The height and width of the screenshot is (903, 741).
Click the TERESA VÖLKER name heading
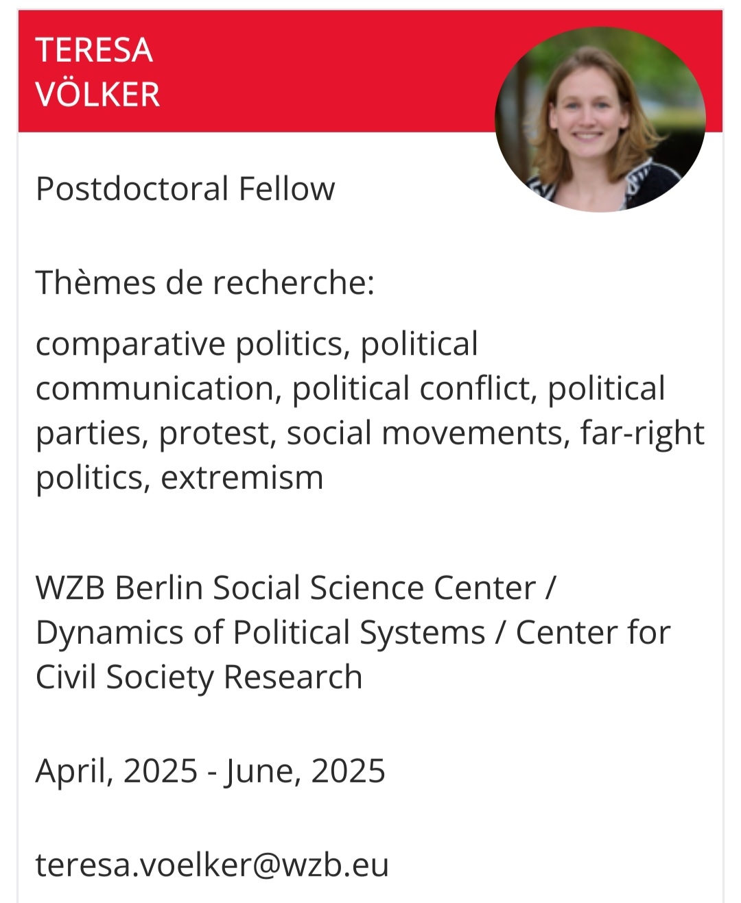[97, 72]
